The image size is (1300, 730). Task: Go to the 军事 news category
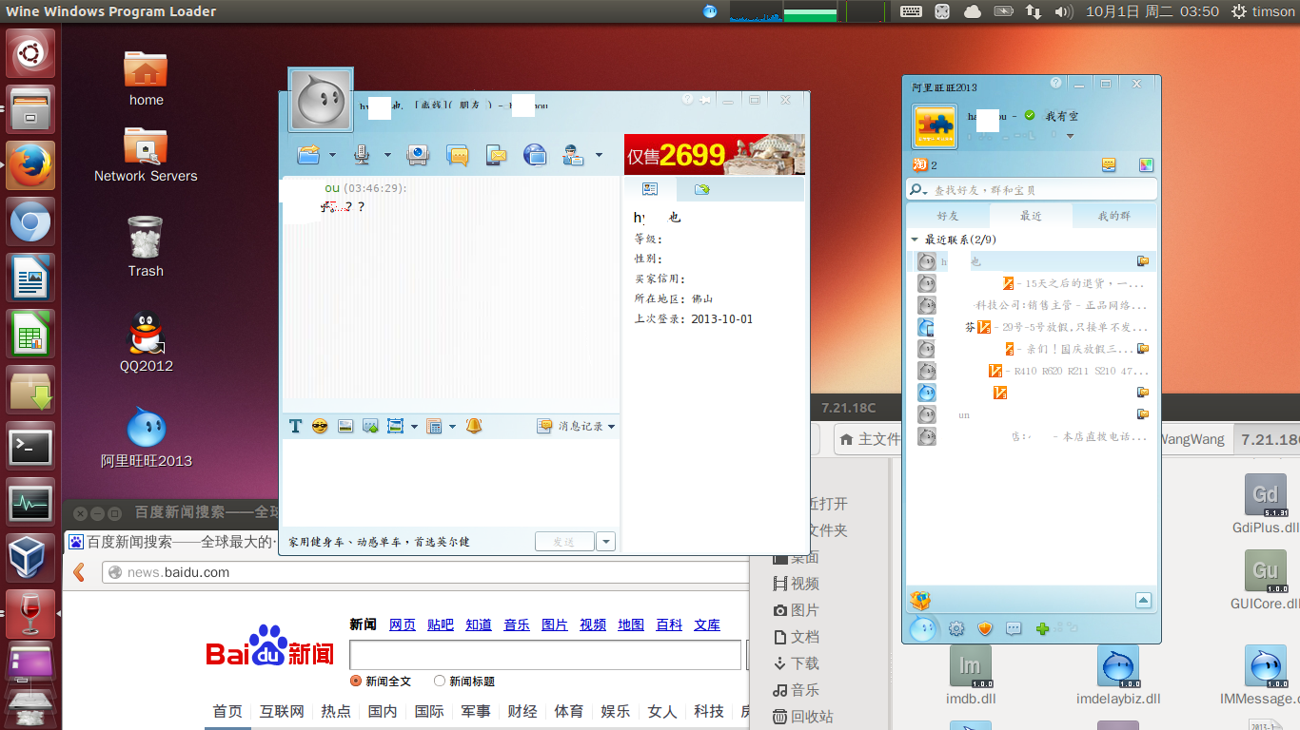pos(476,711)
